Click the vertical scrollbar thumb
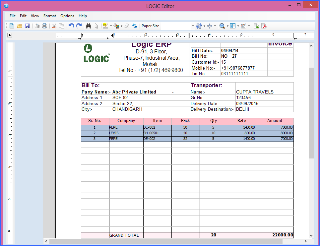The image size is (320, 246). [x=311, y=113]
